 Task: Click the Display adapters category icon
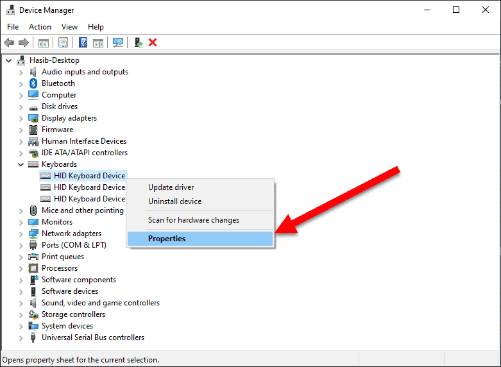click(33, 118)
